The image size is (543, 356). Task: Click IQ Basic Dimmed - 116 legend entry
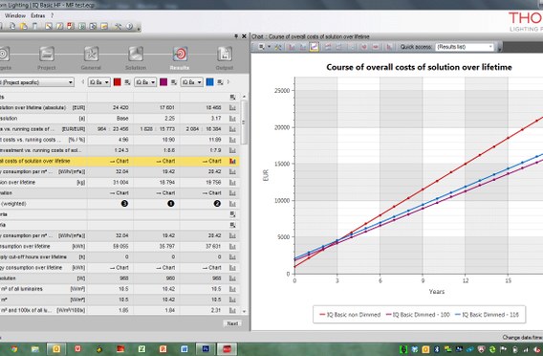point(487,315)
